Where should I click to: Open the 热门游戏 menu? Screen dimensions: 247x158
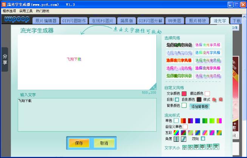[43, 11]
